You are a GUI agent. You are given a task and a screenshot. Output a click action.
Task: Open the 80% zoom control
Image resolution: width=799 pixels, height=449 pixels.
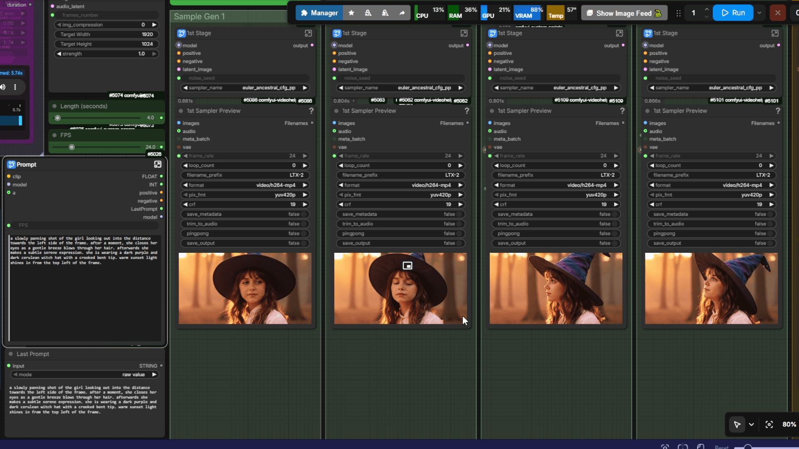pyautogui.click(x=789, y=424)
